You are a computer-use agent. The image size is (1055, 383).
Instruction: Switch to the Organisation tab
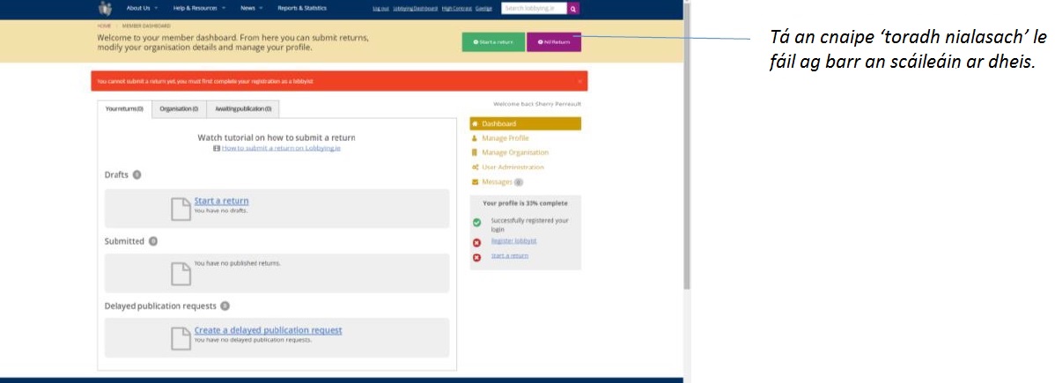tap(179, 109)
